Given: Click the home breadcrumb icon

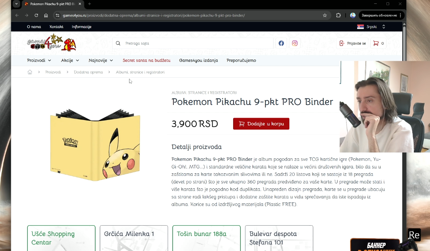Looking at the screenshot, I should [x=30, y=72].
